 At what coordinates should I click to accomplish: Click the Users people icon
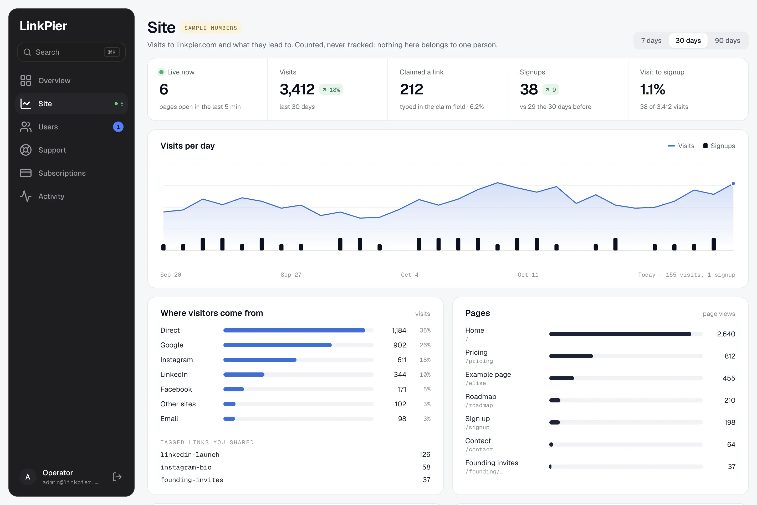click(26, 127)
